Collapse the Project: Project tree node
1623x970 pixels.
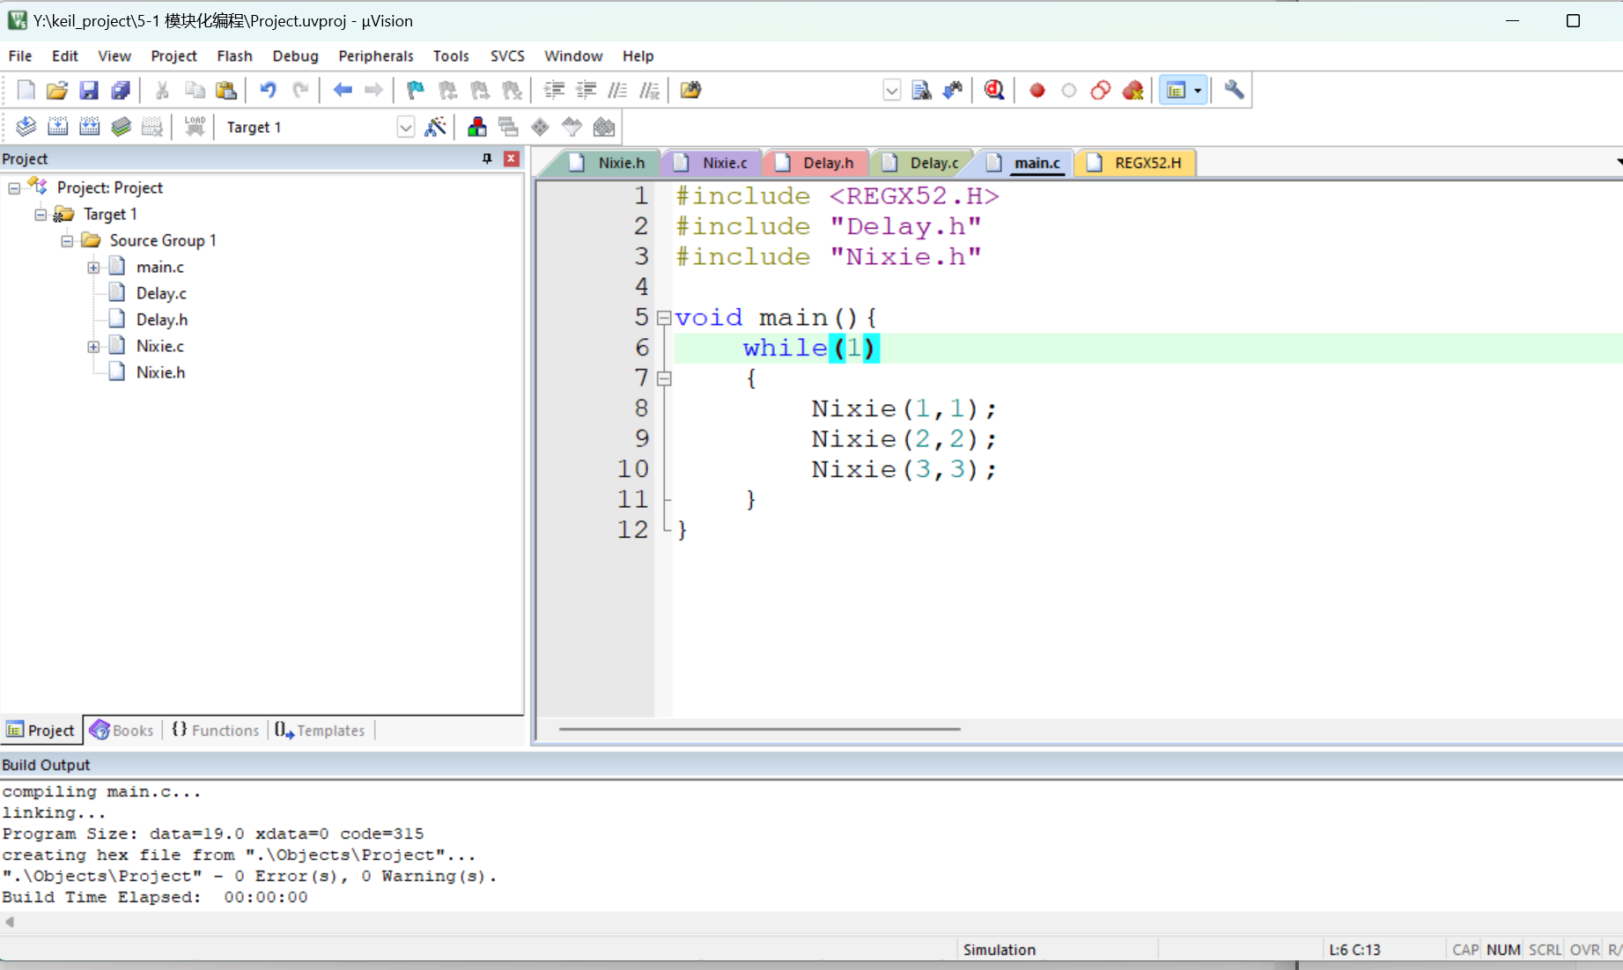click(14, 188)
